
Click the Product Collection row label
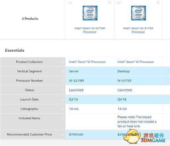[29, 62]
